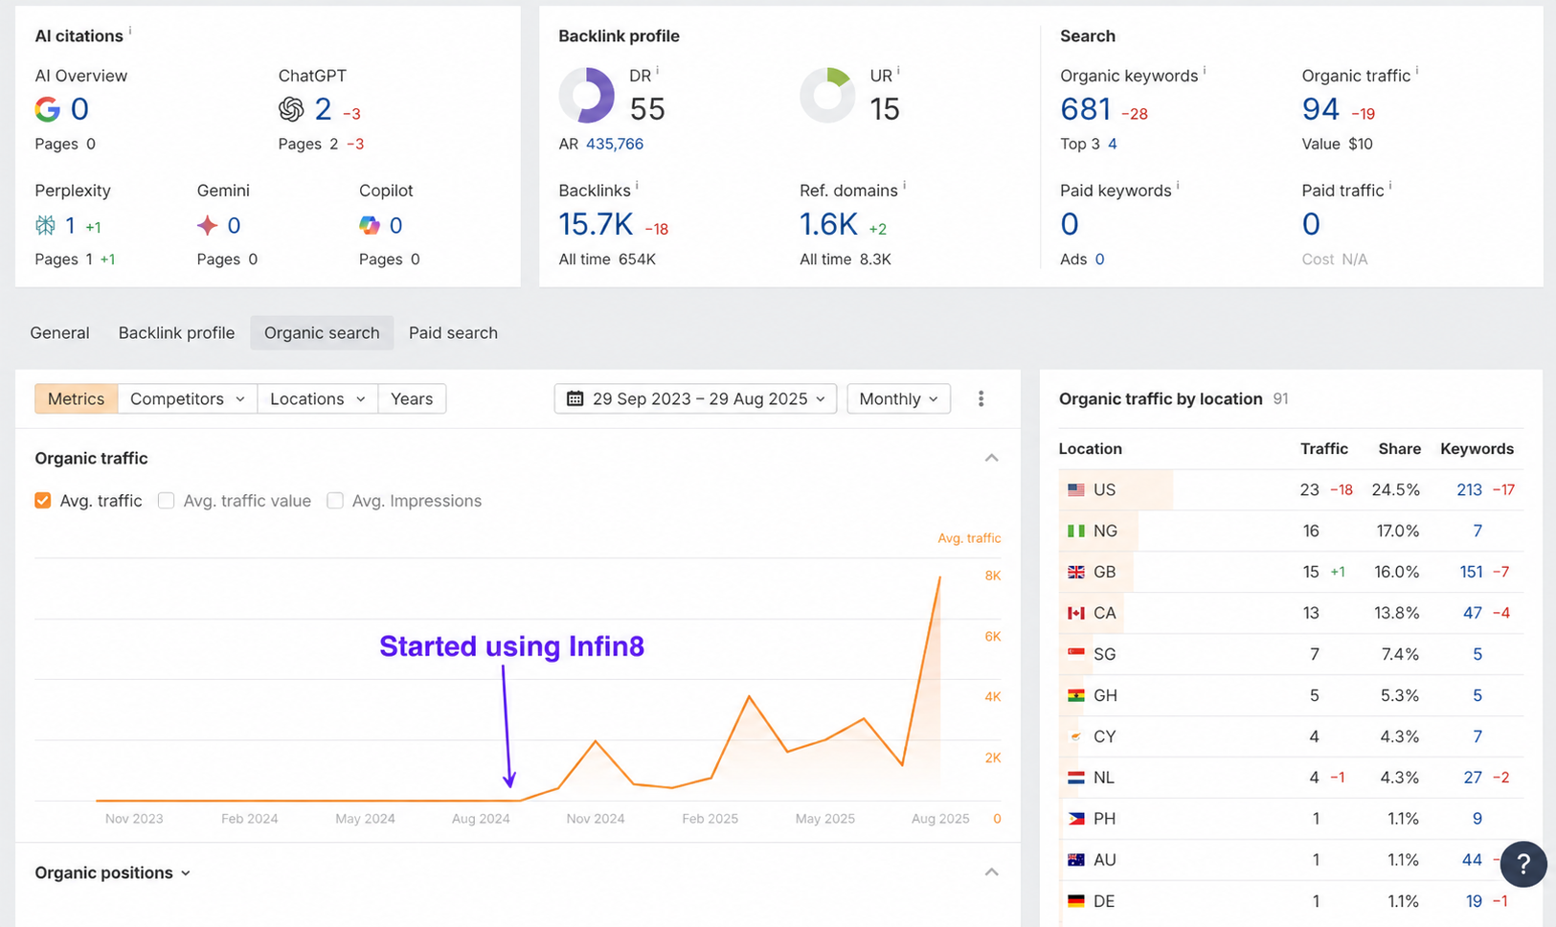1556x927 pixels.
Task: Switch to the General tab
Action: pos(59,332)
